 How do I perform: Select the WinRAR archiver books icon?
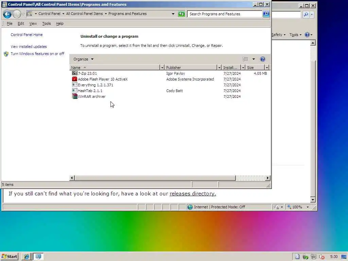74,96
